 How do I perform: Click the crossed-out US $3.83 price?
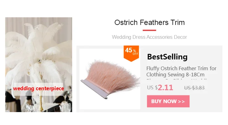click(194, 88)
